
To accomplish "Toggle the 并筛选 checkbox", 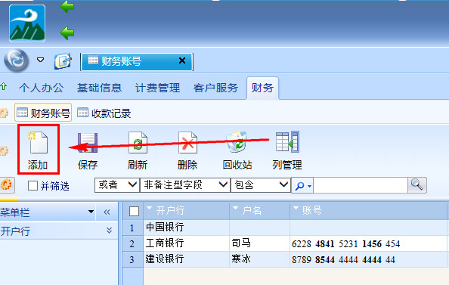I will 33,186.
